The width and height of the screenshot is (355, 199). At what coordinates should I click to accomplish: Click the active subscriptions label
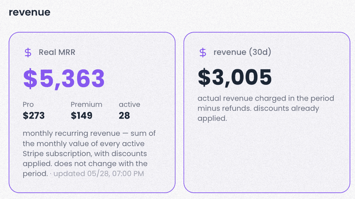(x=129, y=104)
